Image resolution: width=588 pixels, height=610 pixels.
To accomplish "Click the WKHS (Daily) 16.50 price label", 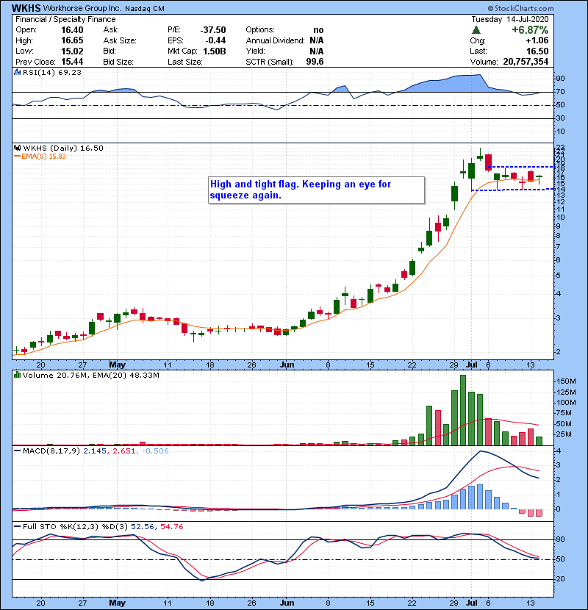I will click(63, 148).
